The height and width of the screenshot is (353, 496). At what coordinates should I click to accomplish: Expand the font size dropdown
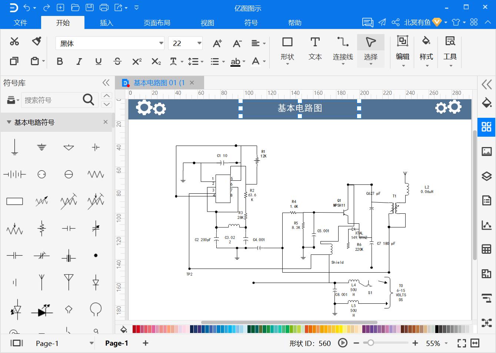(x=199, y=43)
